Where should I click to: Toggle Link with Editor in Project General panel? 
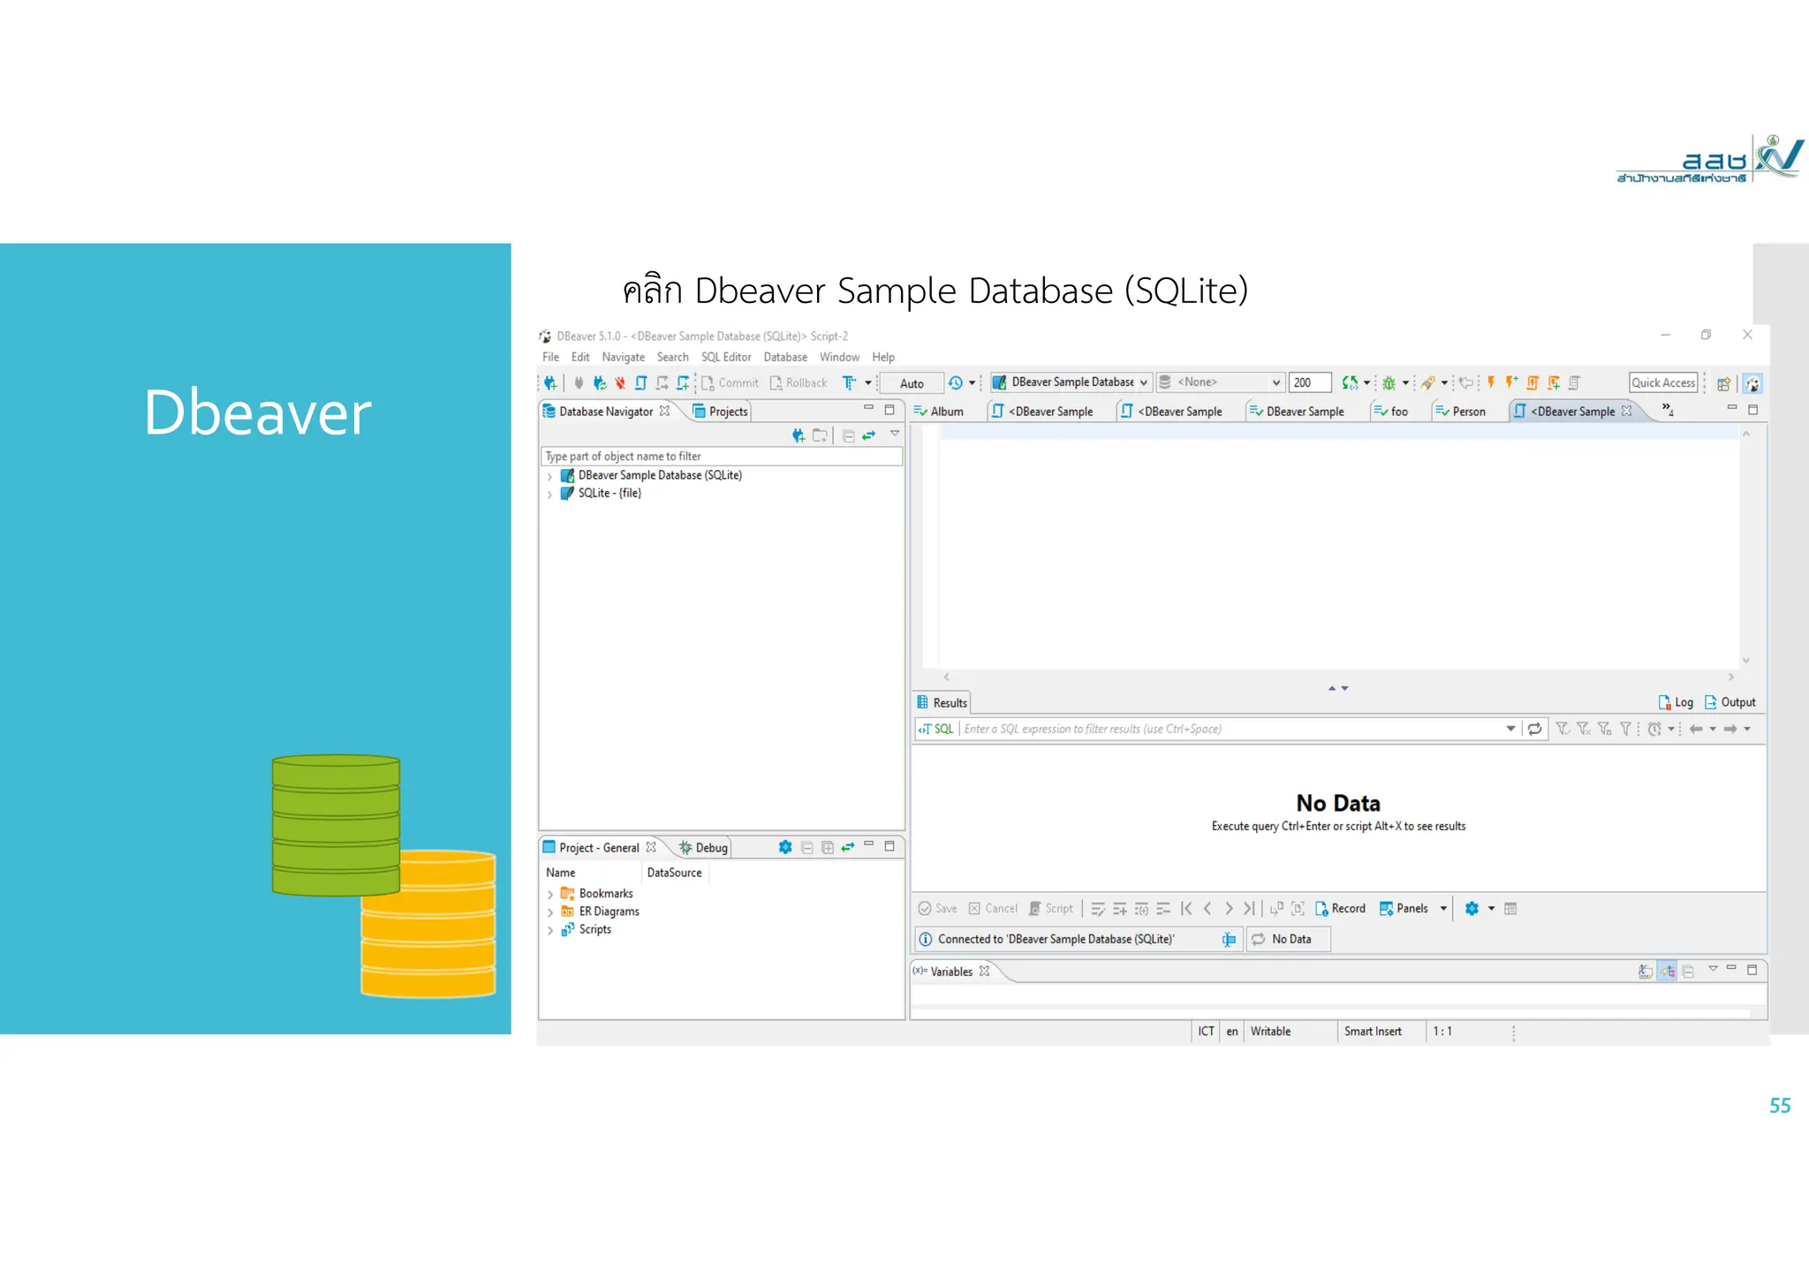pyautogui.click(x=848, y=847)
